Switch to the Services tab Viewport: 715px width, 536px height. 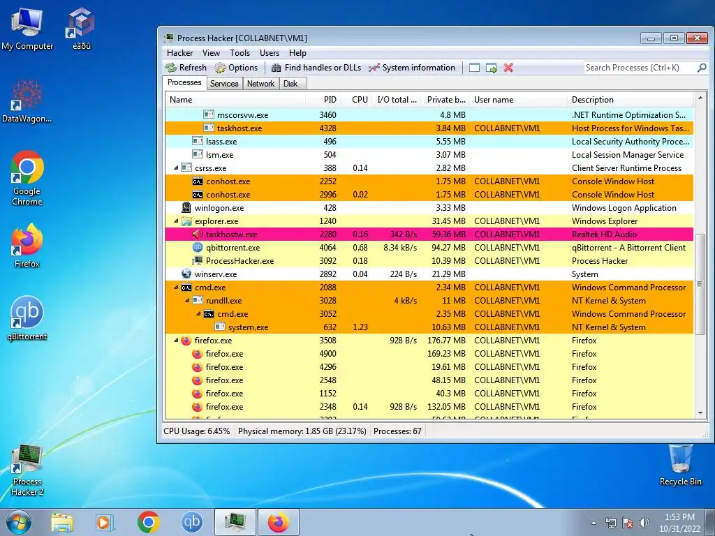(224, 84)
